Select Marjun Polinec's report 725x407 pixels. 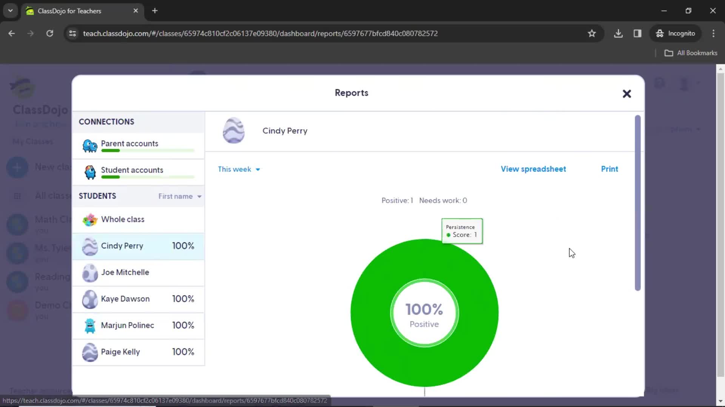pyautogui.click(x=139, y=326)
